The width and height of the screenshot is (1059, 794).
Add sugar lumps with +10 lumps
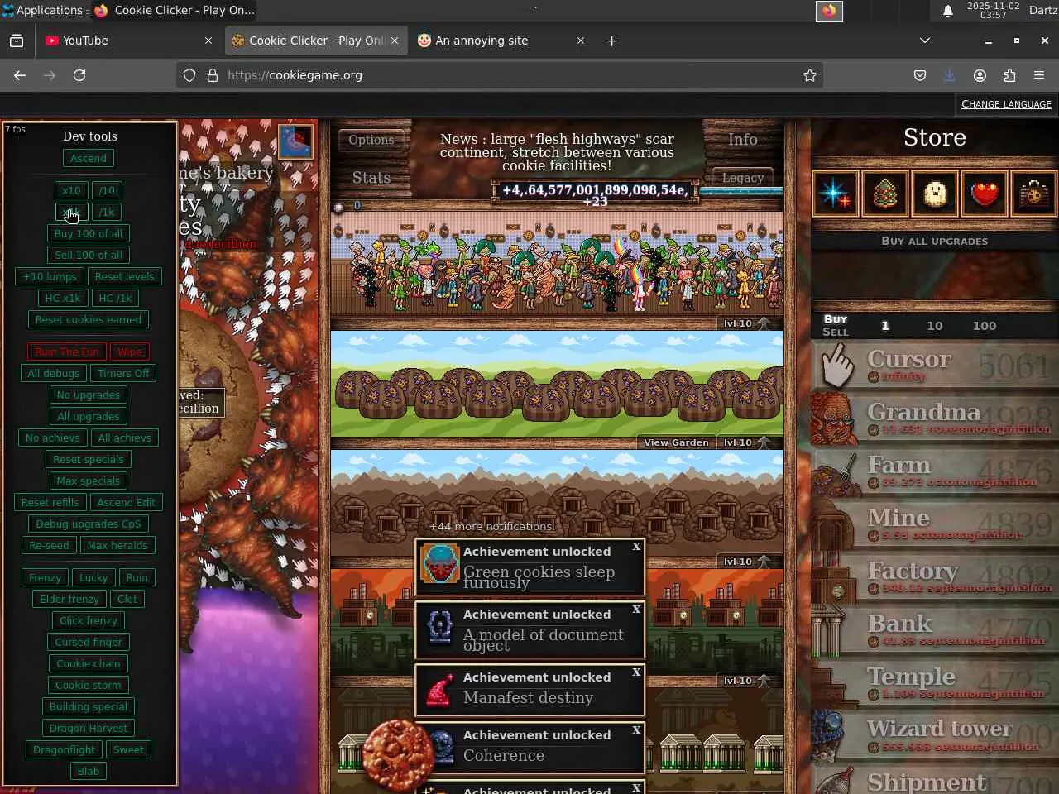pyautogui.click(x=50, y=276)
